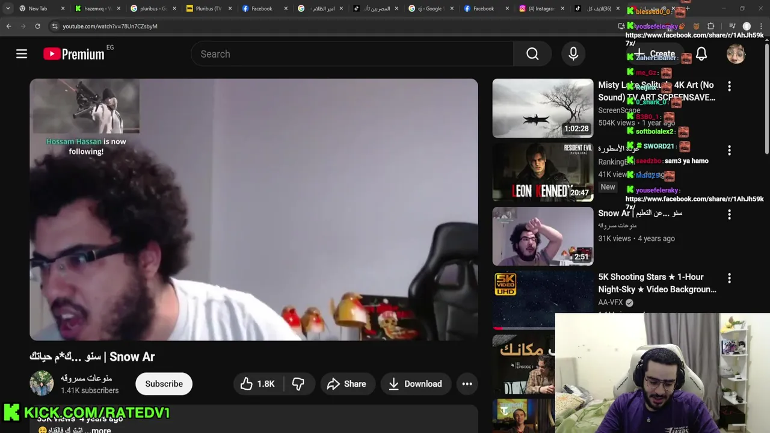Switch to the (4) Instagram tab

(541, 8)
